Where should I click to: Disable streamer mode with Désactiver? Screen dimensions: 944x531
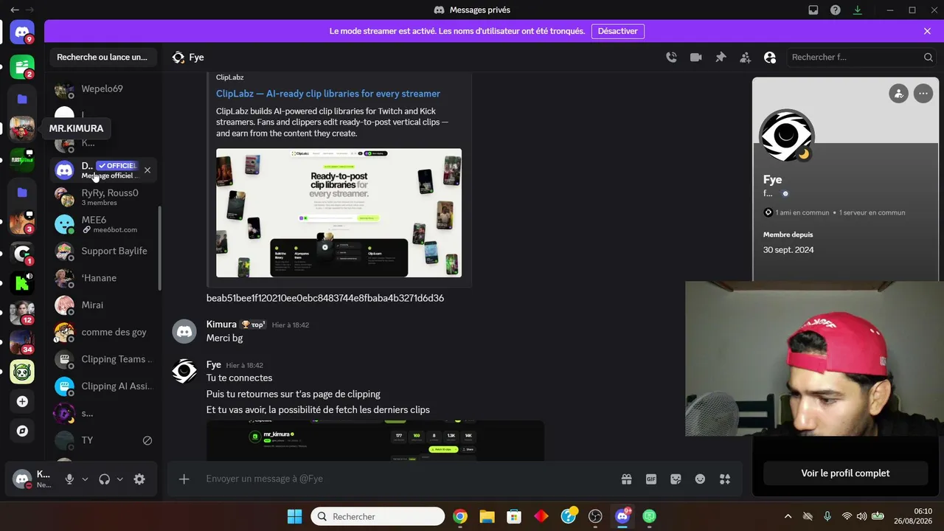pyautogui.click(x=618, y=31)
